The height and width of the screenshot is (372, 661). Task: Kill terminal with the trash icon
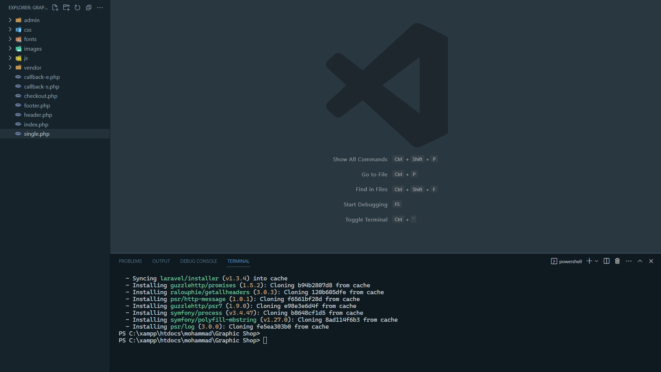(617, 261)
